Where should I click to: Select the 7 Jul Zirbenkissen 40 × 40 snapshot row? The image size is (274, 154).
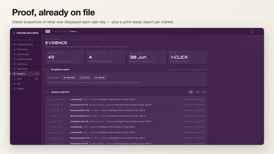click(126, 121)
